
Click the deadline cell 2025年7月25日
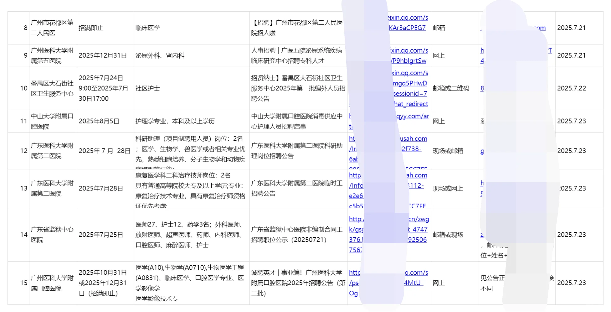pyautogui.click(x=105, y=235)
